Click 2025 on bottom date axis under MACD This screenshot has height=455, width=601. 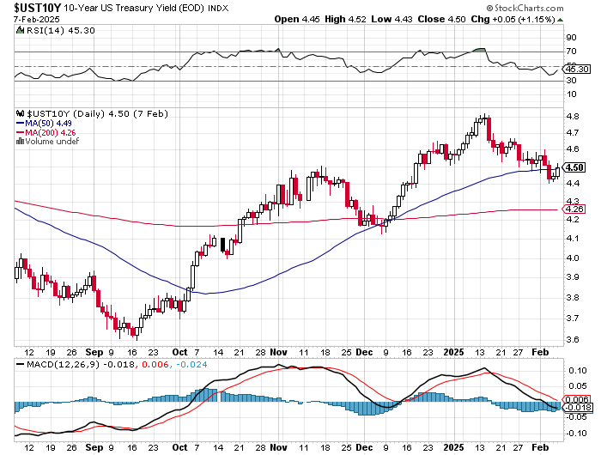tap(453, 448)
